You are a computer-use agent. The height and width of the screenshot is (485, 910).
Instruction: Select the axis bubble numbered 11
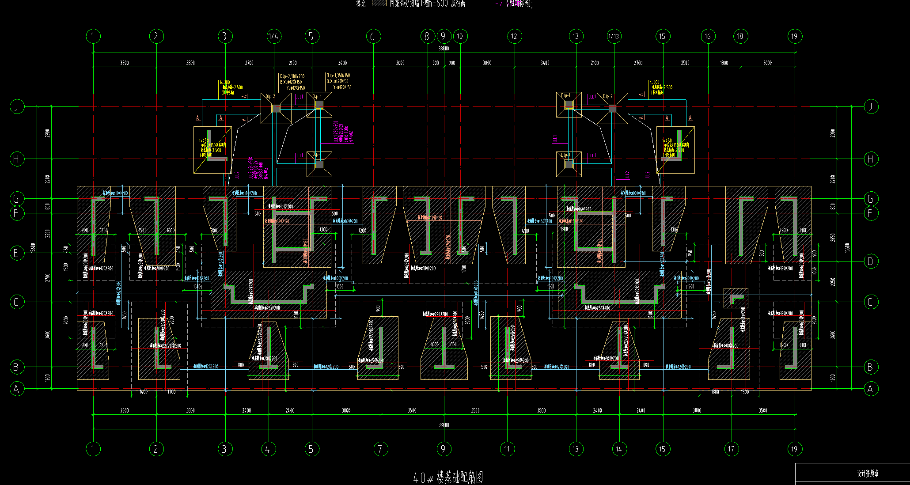point(507,449)
